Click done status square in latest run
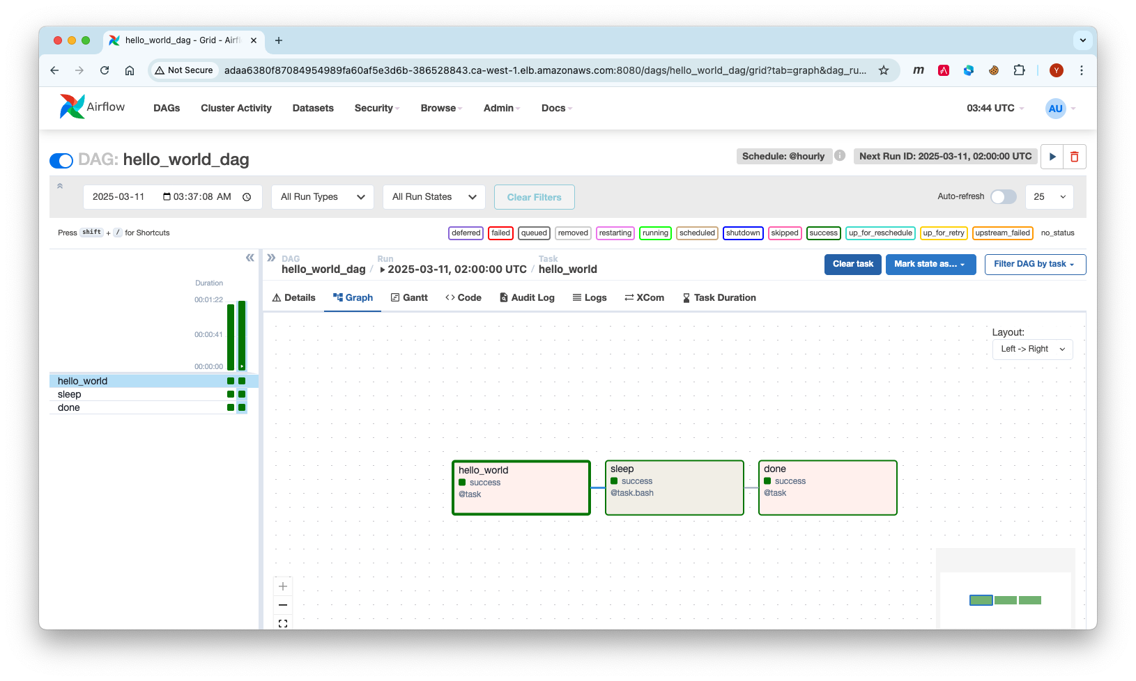 coord(242,407)
